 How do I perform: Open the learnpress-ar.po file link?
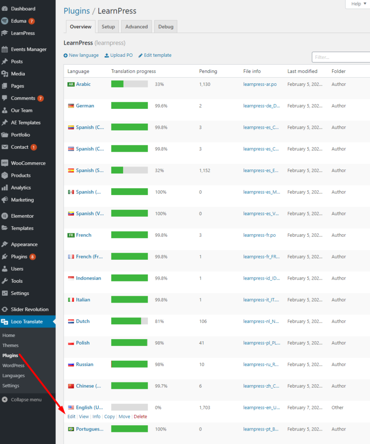click(260, 84)
